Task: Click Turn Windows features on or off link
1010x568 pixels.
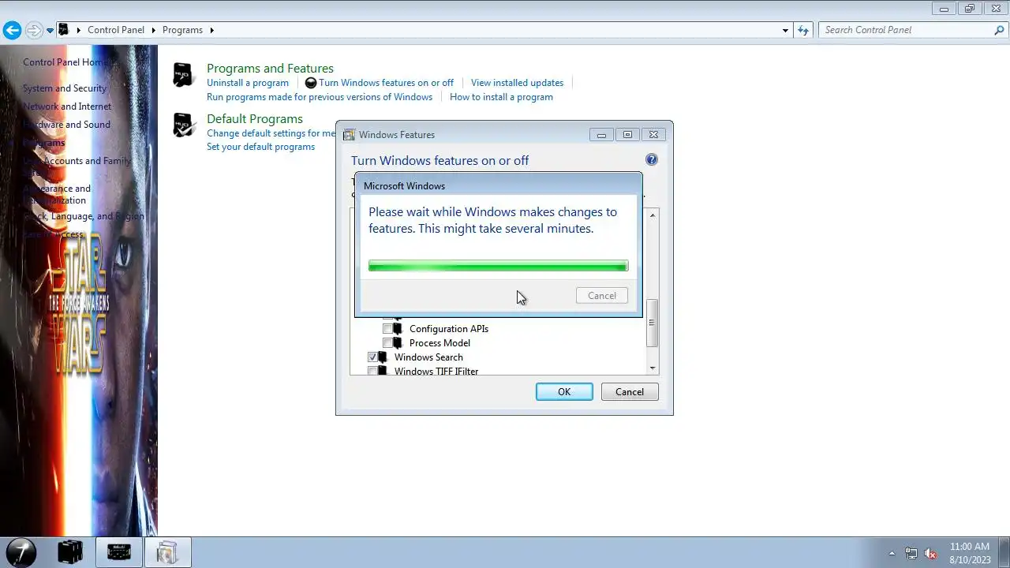Action: point(386,83)
